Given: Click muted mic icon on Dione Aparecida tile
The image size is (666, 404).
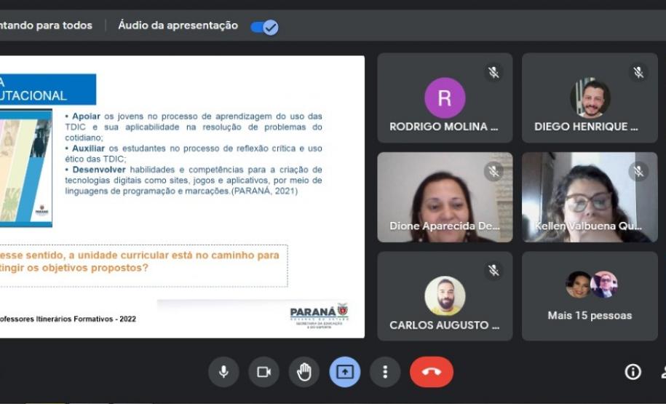Looking at the screenshot, I should coord(493,171).
